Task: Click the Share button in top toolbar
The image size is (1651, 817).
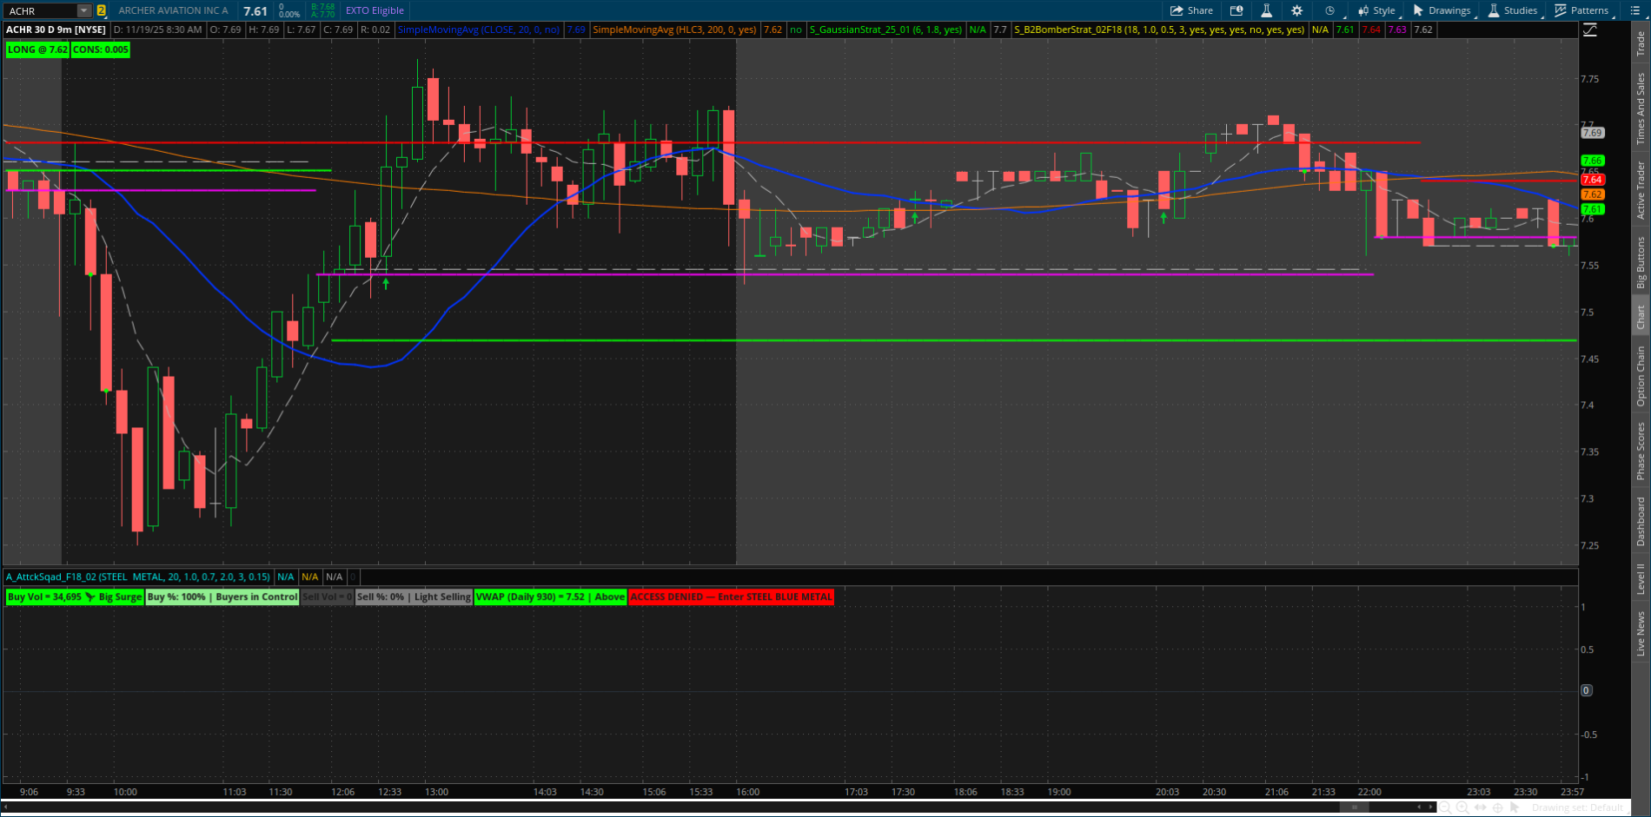Action: tap(1190, 10)
